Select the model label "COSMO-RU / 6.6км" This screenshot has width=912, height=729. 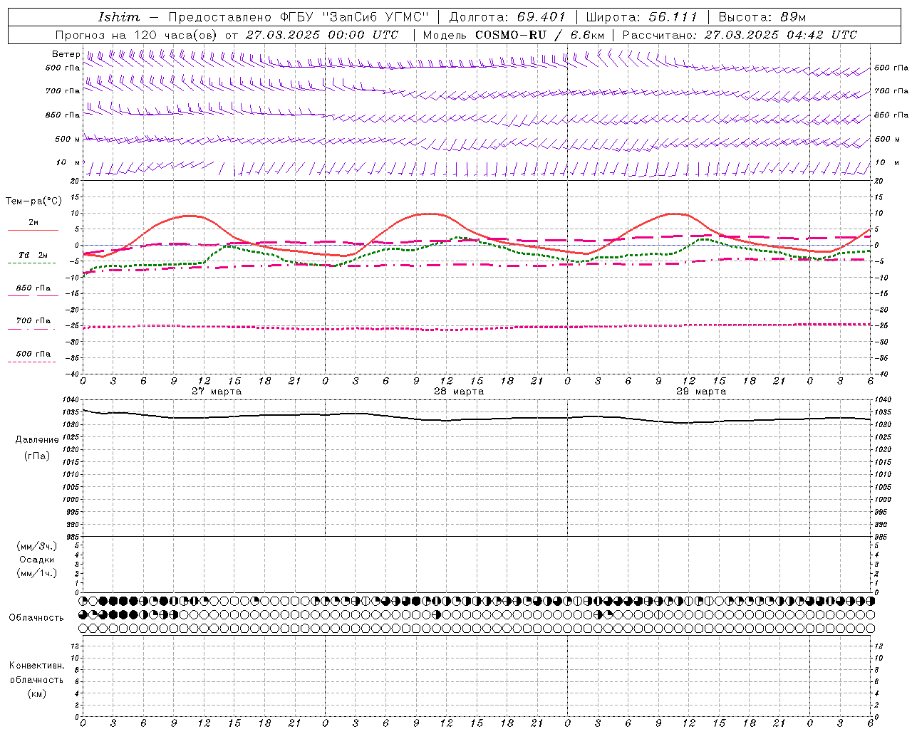click(x=539, y=35)
